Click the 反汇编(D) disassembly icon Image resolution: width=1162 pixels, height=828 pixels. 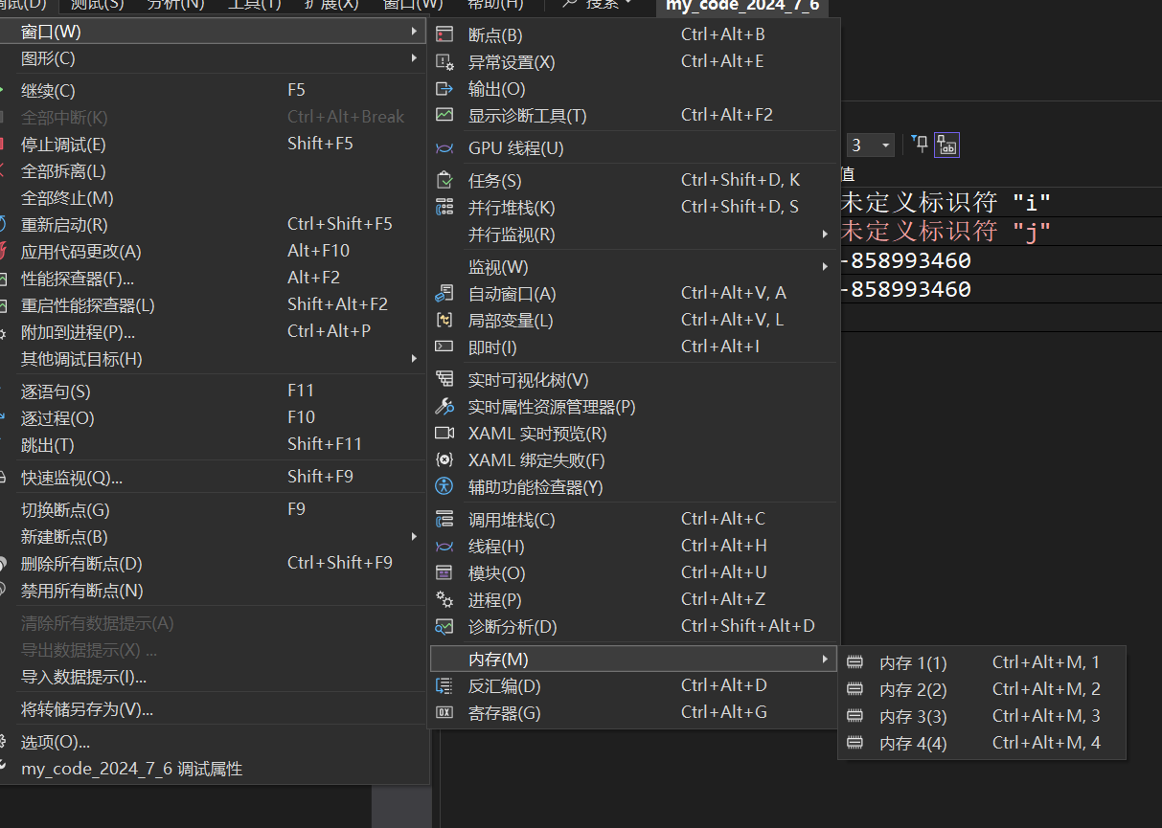[444, 686]
